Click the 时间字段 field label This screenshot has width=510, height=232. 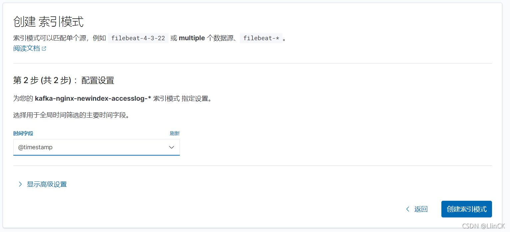tap(23, 133)
